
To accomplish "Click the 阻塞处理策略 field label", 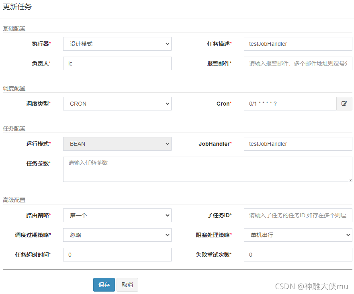I will point(214,235).
